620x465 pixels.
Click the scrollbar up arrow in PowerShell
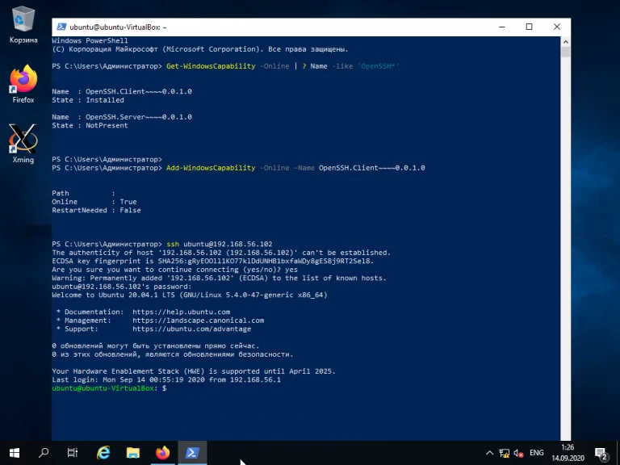point(565,41)
